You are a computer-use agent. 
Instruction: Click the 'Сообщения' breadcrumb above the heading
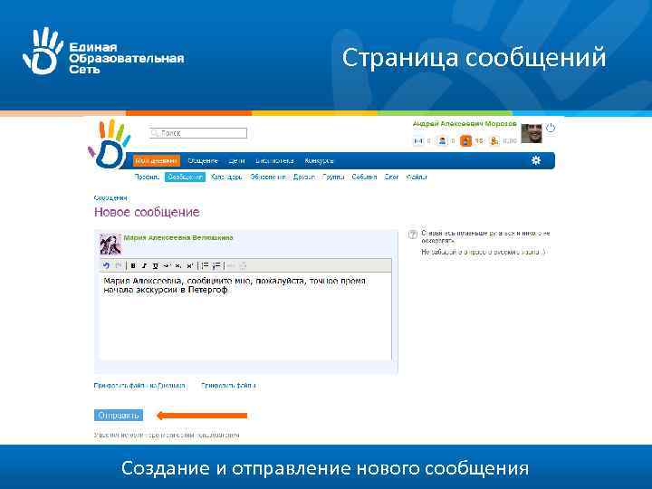[110, 198]
